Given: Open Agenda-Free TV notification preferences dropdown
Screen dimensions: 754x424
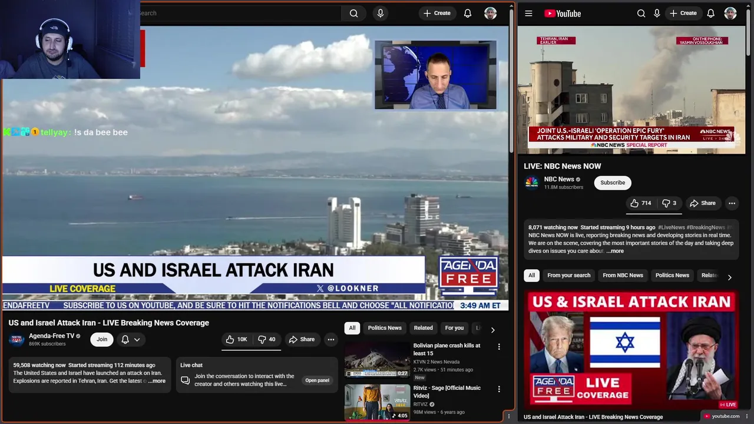Looking at the screenshot, I should click(131, 339).
